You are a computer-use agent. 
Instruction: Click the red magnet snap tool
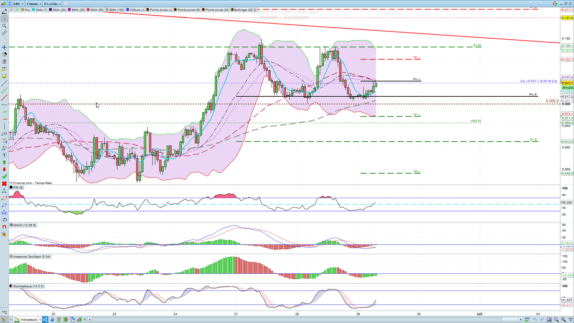tap(4, 226)
